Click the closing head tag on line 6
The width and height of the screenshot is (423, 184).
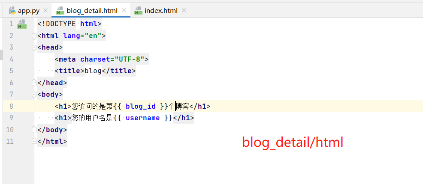(52, 83)
